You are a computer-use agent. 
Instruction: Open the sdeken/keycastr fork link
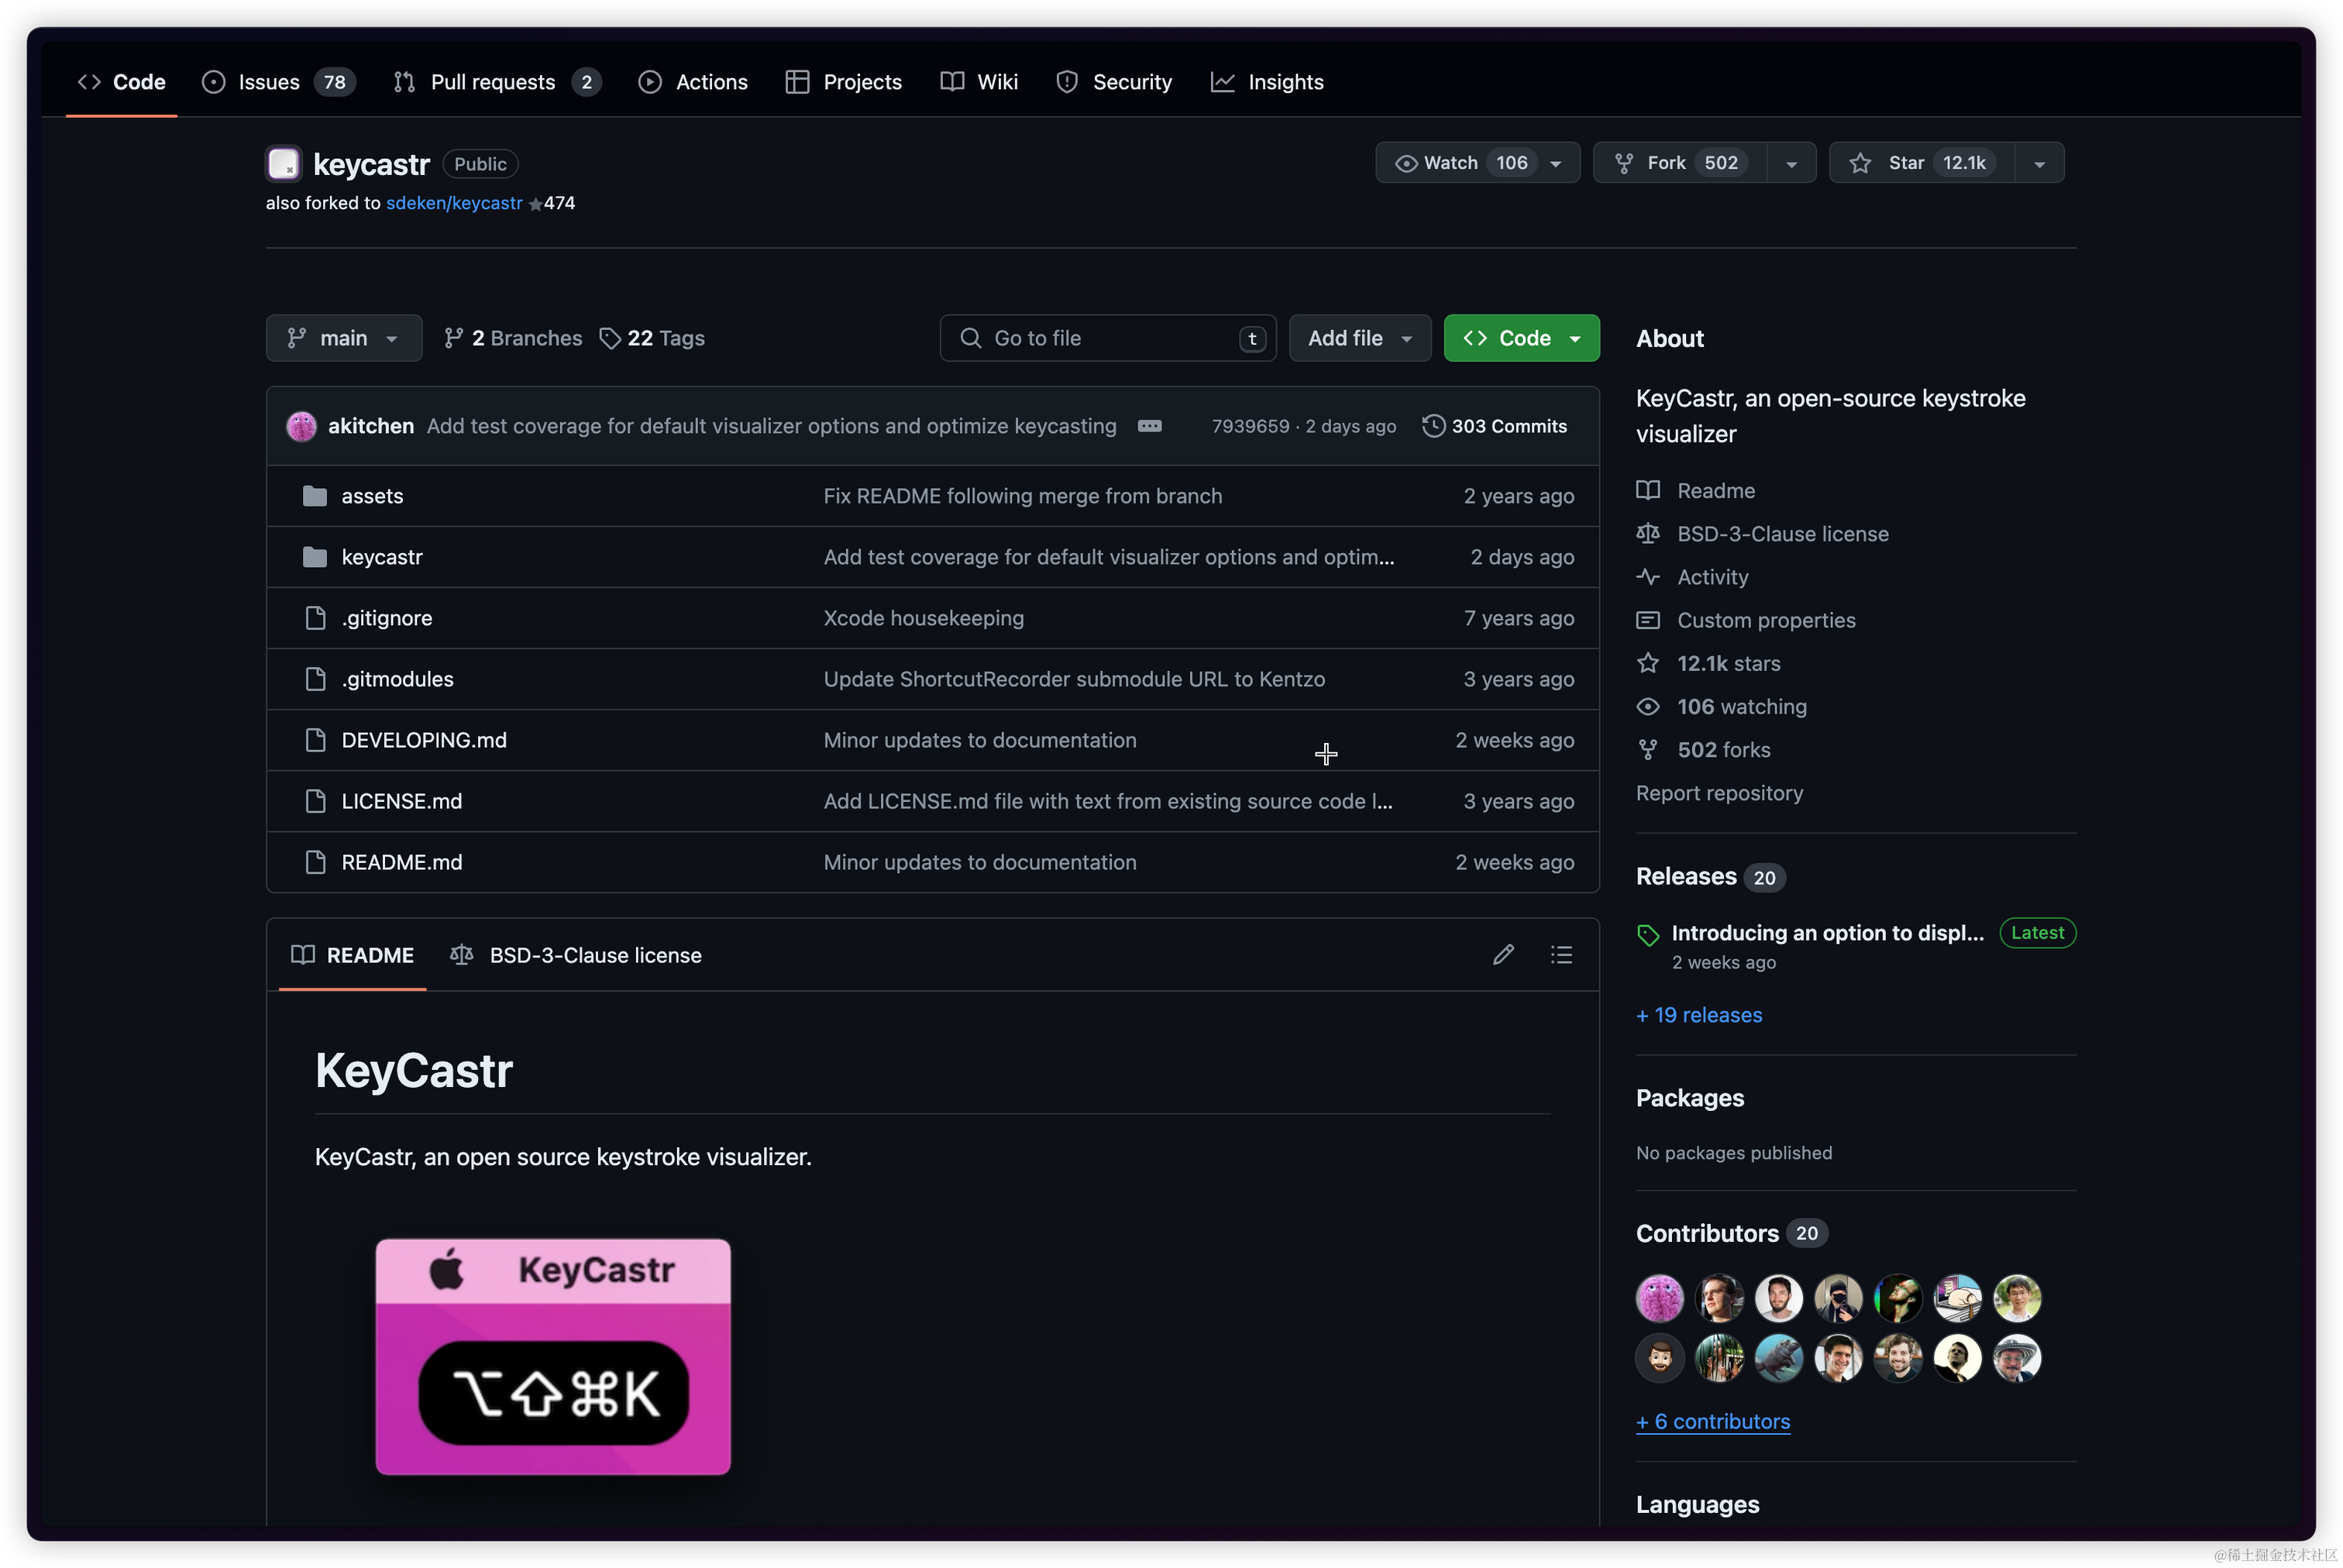[454, 203]
